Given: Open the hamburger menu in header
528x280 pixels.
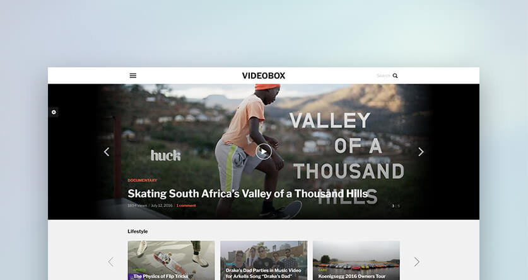Looking at the screenshot, I should [x=133, y=76].
